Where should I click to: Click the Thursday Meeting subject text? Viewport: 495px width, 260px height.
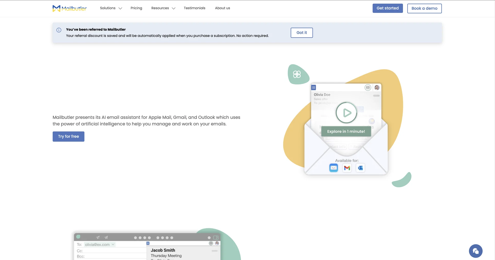(166, 256)
